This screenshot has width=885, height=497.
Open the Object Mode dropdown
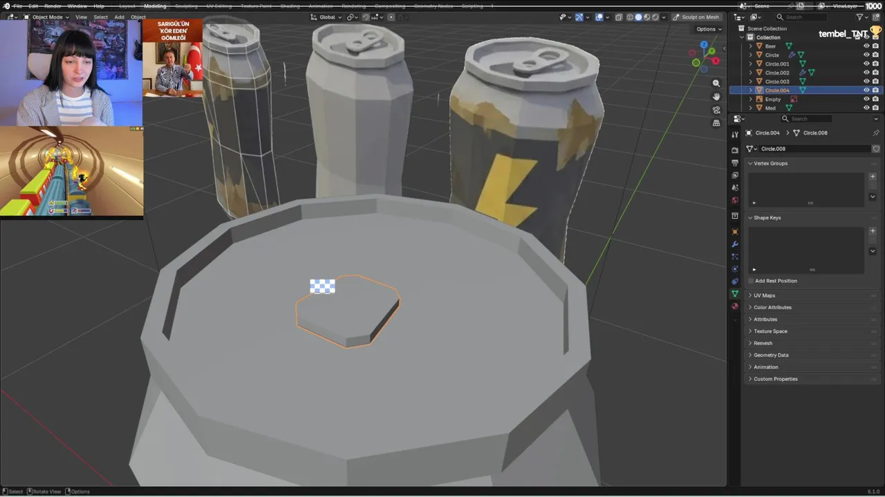46,17
